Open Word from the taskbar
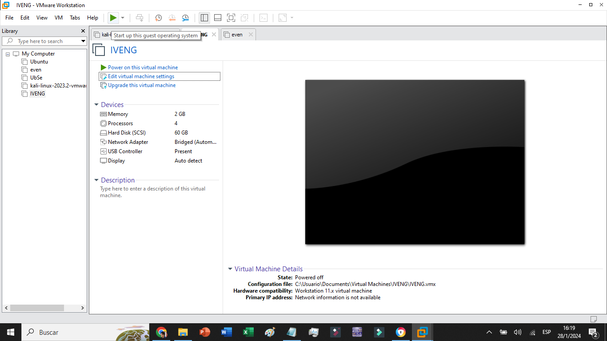 226,332
